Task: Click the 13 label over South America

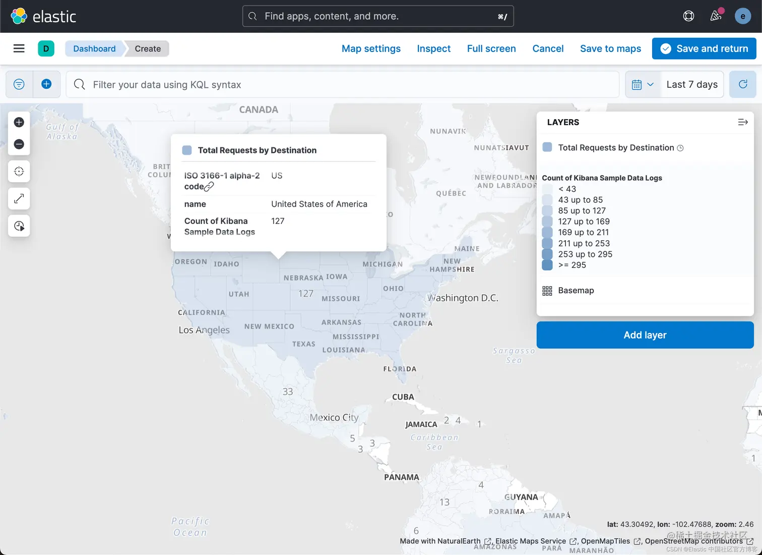Action: click(x=444, y=502)
